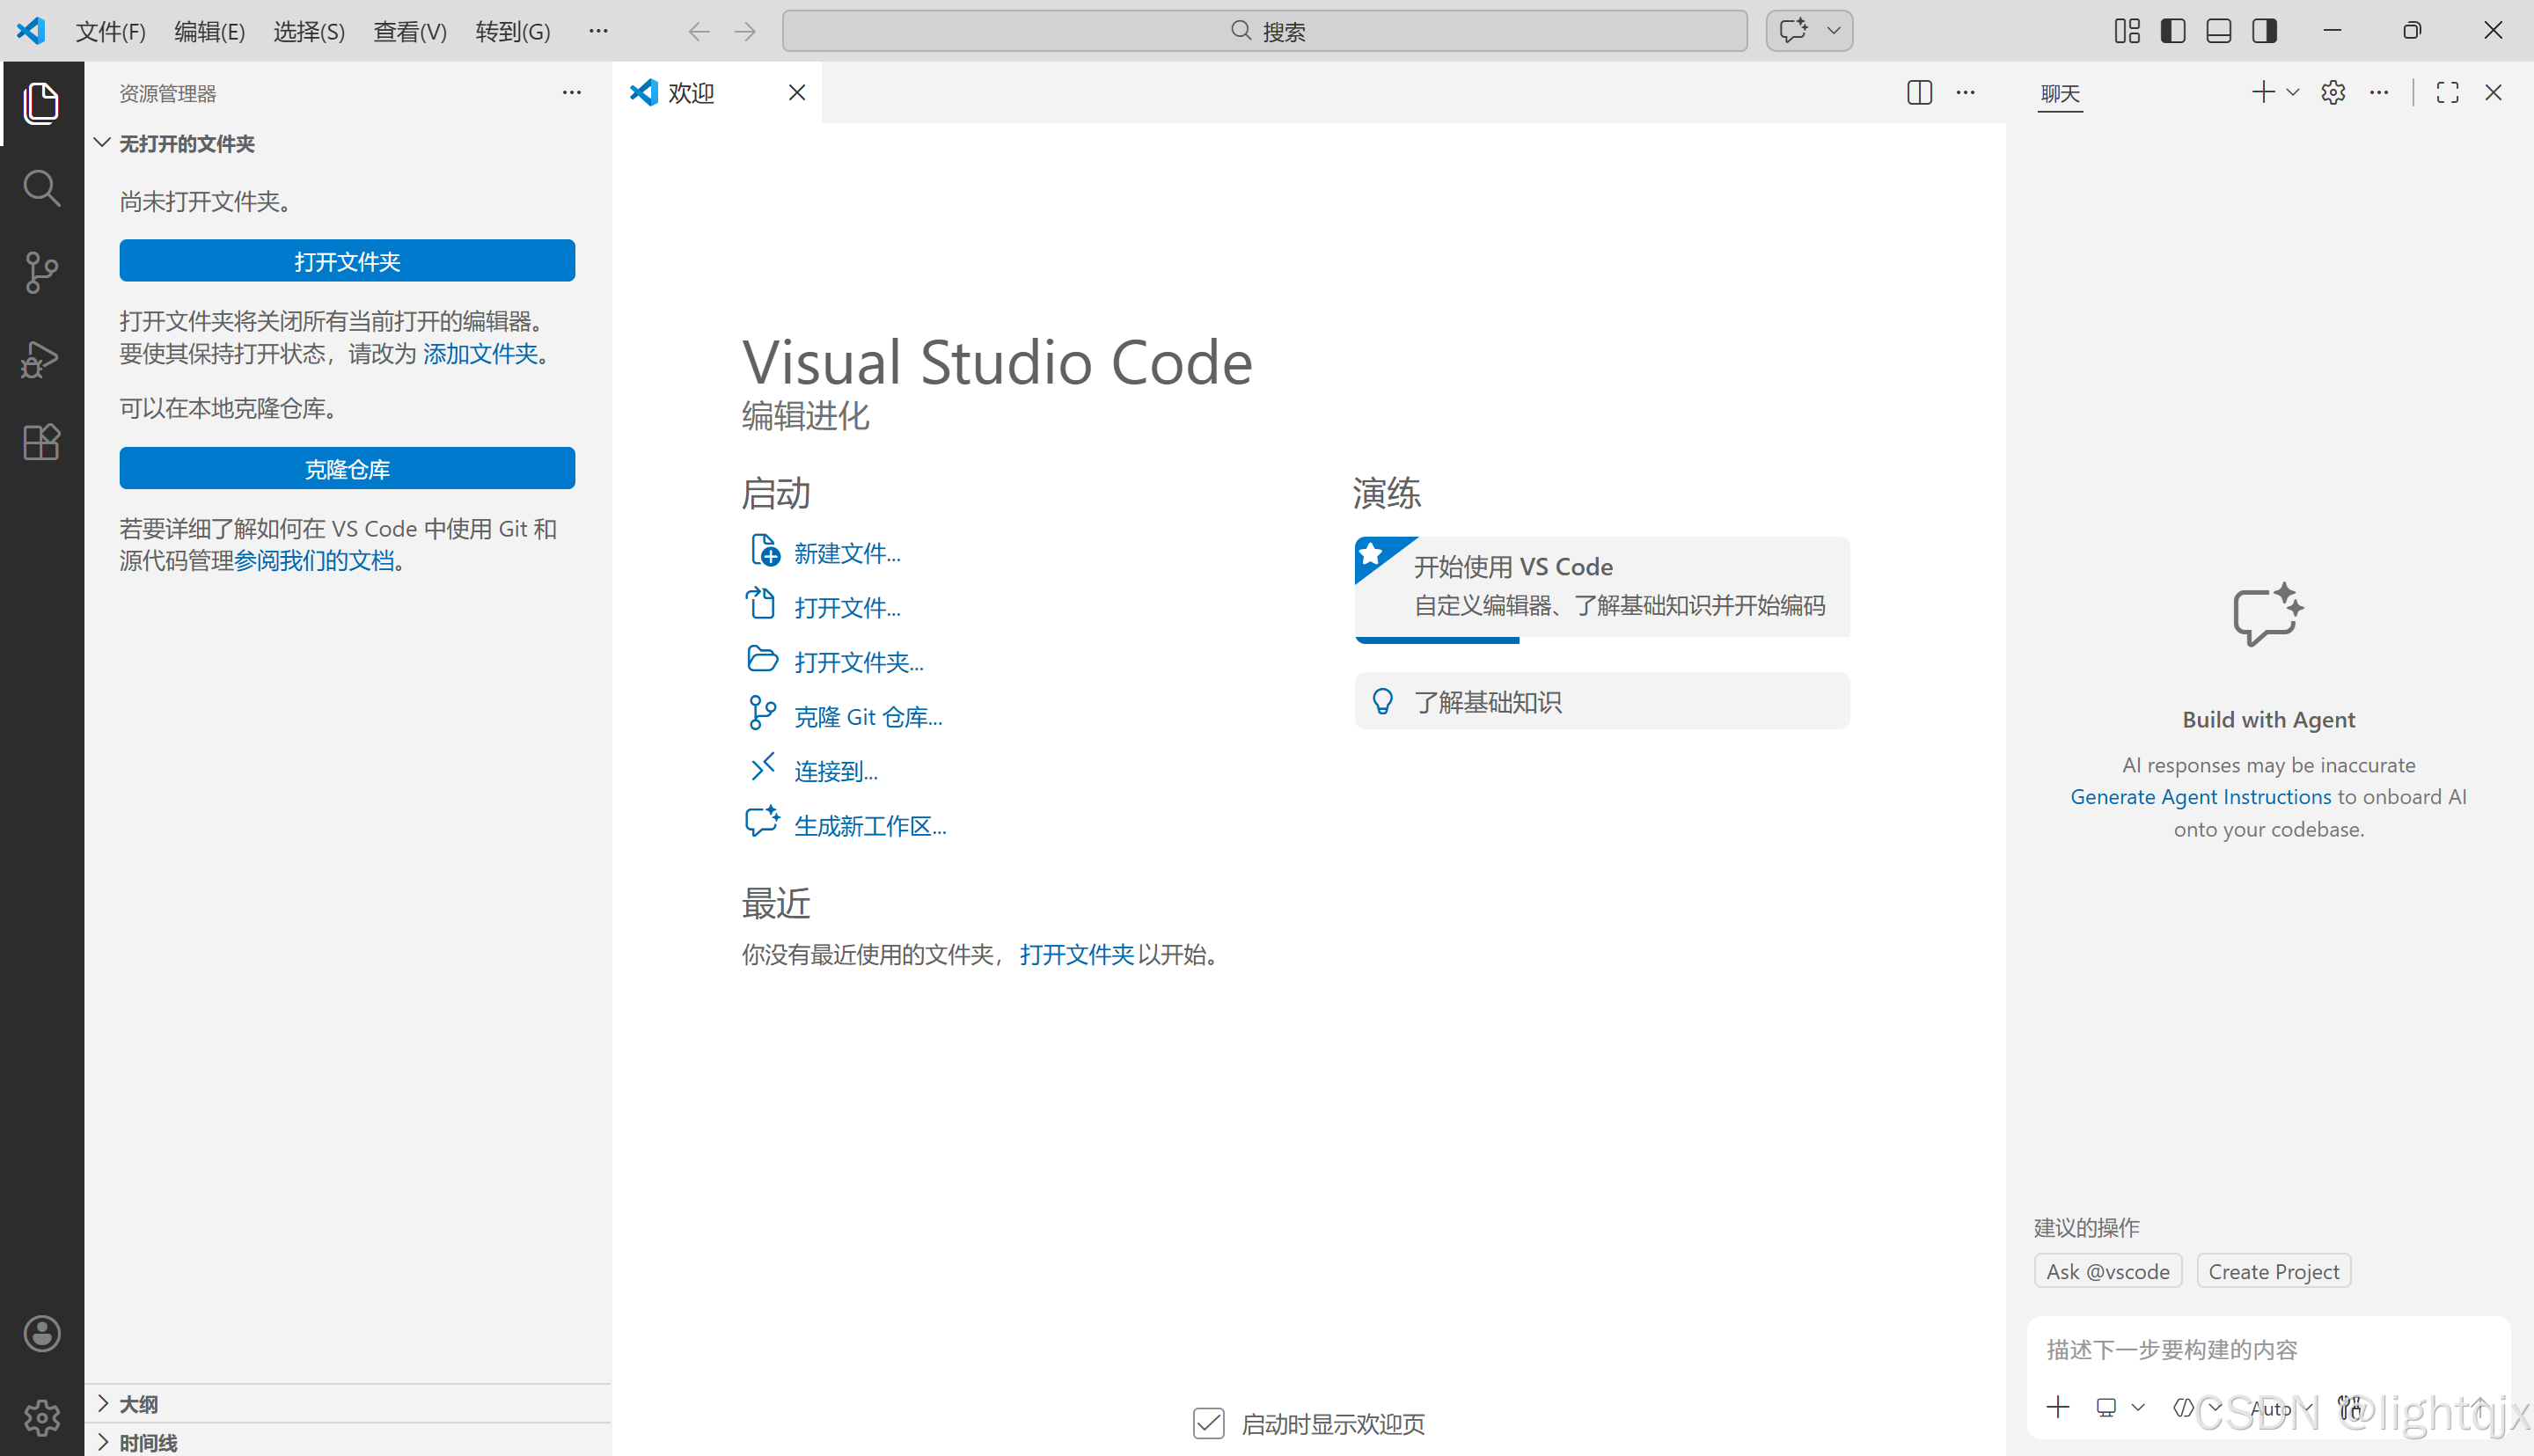Toggle the secondary side bar visibility

[2264, 31]
